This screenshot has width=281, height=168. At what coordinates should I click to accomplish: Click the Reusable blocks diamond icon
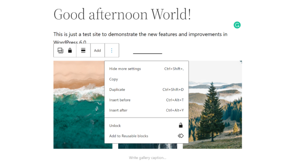tap(181, 136)
